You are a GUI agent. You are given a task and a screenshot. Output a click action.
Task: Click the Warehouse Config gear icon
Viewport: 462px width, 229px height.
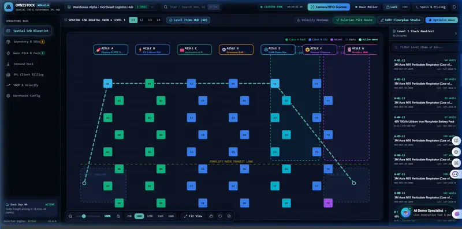click(x=8, y=96)
